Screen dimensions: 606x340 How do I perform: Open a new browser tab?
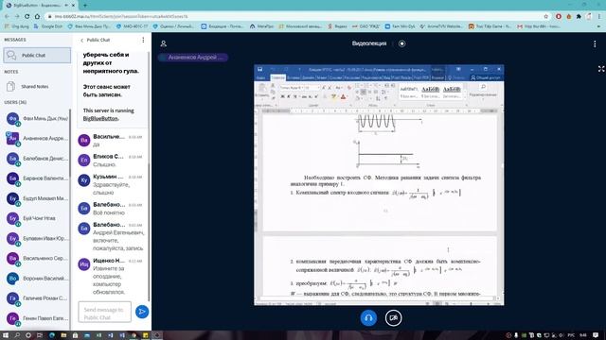coord(85,6)
